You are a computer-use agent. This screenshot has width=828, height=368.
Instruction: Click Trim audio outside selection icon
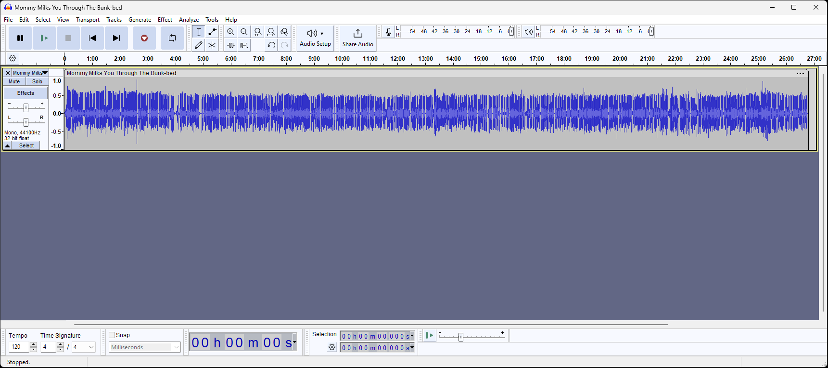click(231, 45)
